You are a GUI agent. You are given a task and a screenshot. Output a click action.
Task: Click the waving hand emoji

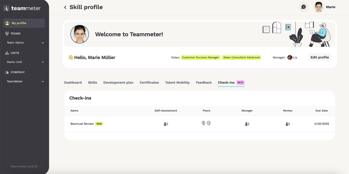(71, 58)
